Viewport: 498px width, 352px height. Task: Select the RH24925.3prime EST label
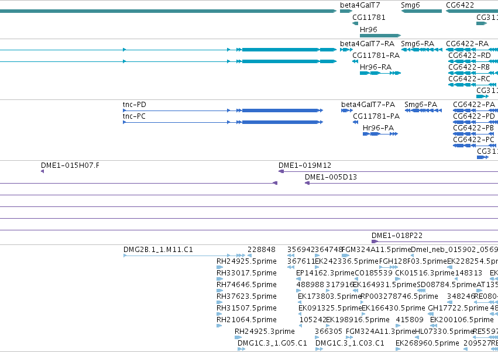pyautogui.click(x=265, y=332)
